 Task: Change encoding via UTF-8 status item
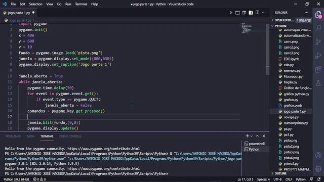pyautogui.click(x=277, y=179)
